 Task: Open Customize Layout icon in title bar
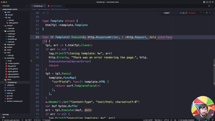click(213, 2)
